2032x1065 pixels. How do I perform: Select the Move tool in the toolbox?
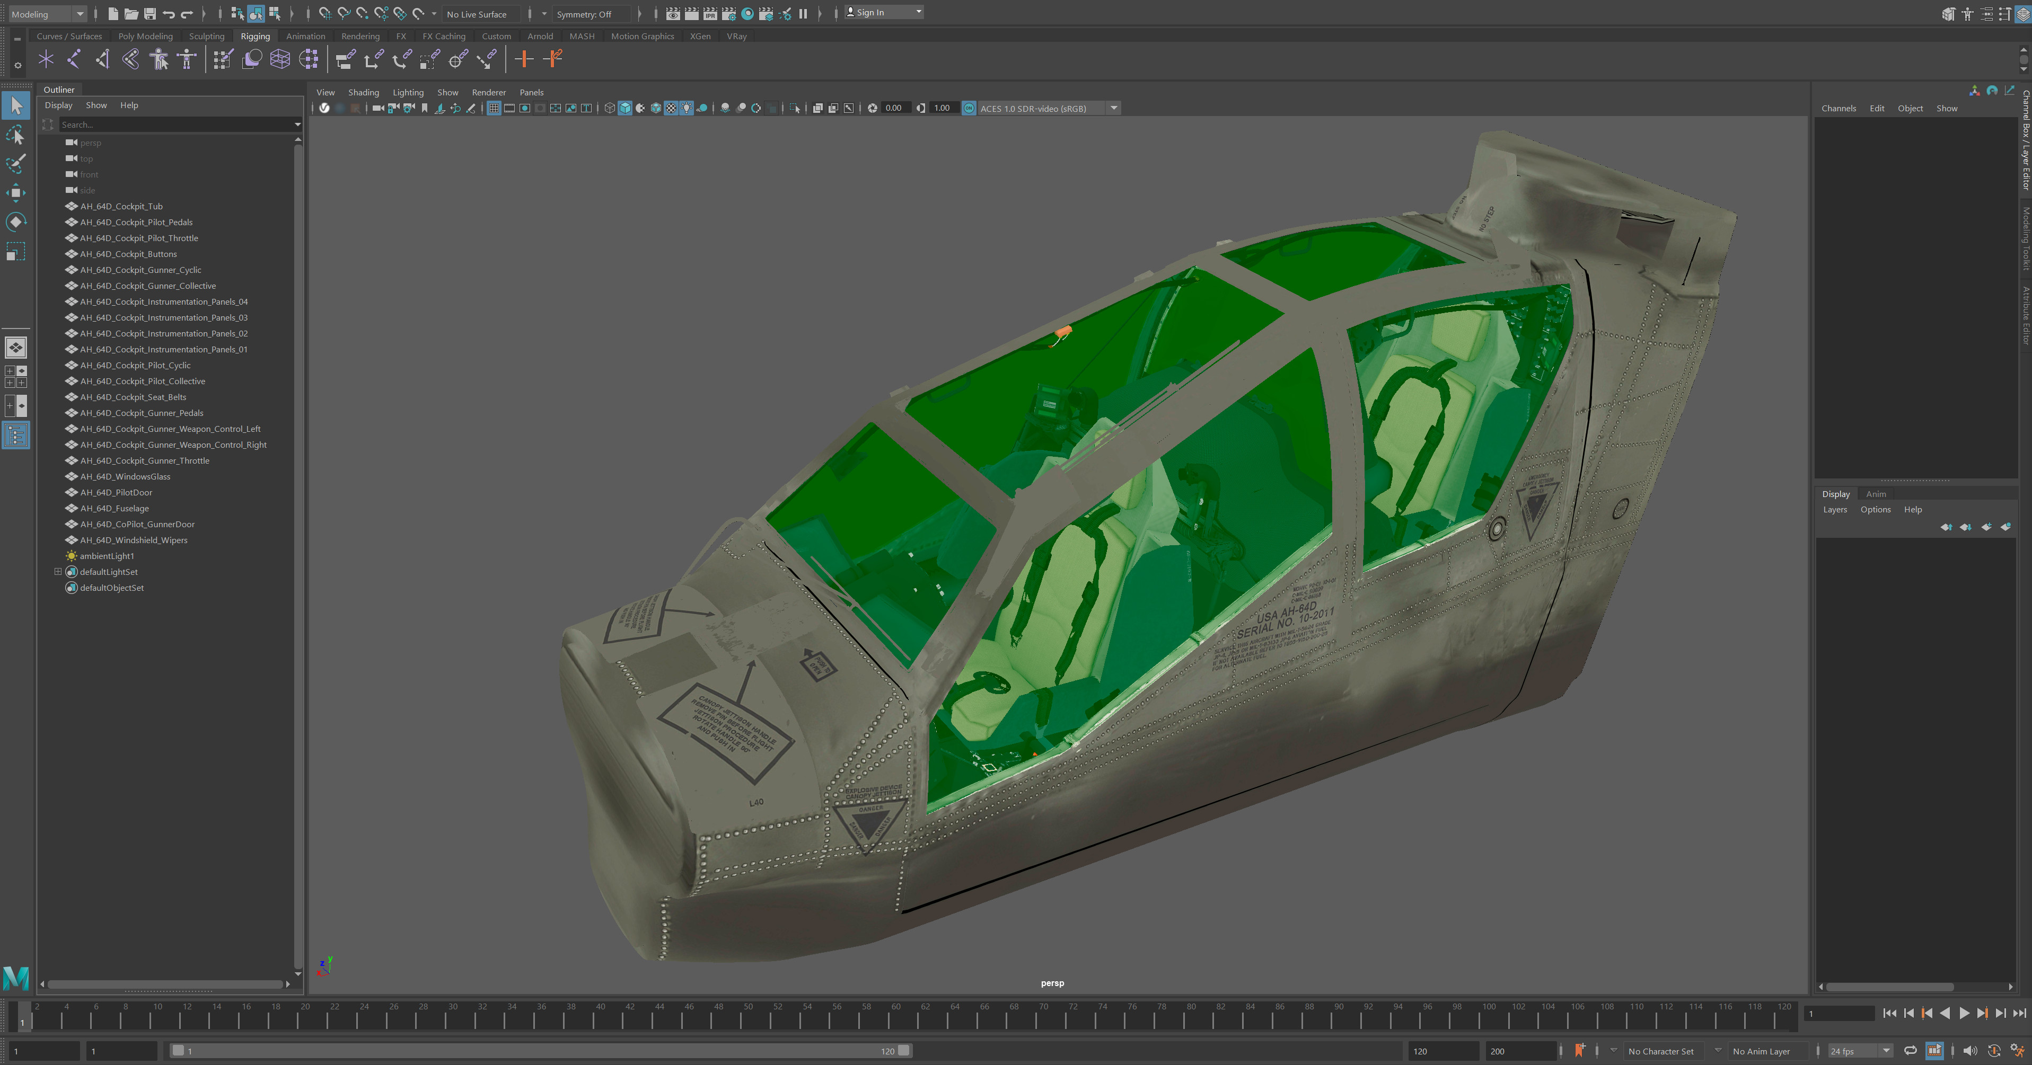pos(16,192)
